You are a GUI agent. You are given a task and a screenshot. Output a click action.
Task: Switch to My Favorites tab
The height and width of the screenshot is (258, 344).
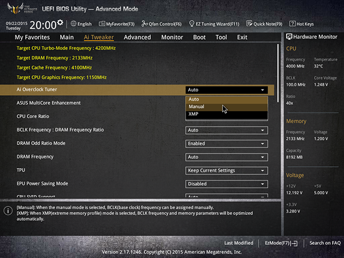tap(32, 37)
